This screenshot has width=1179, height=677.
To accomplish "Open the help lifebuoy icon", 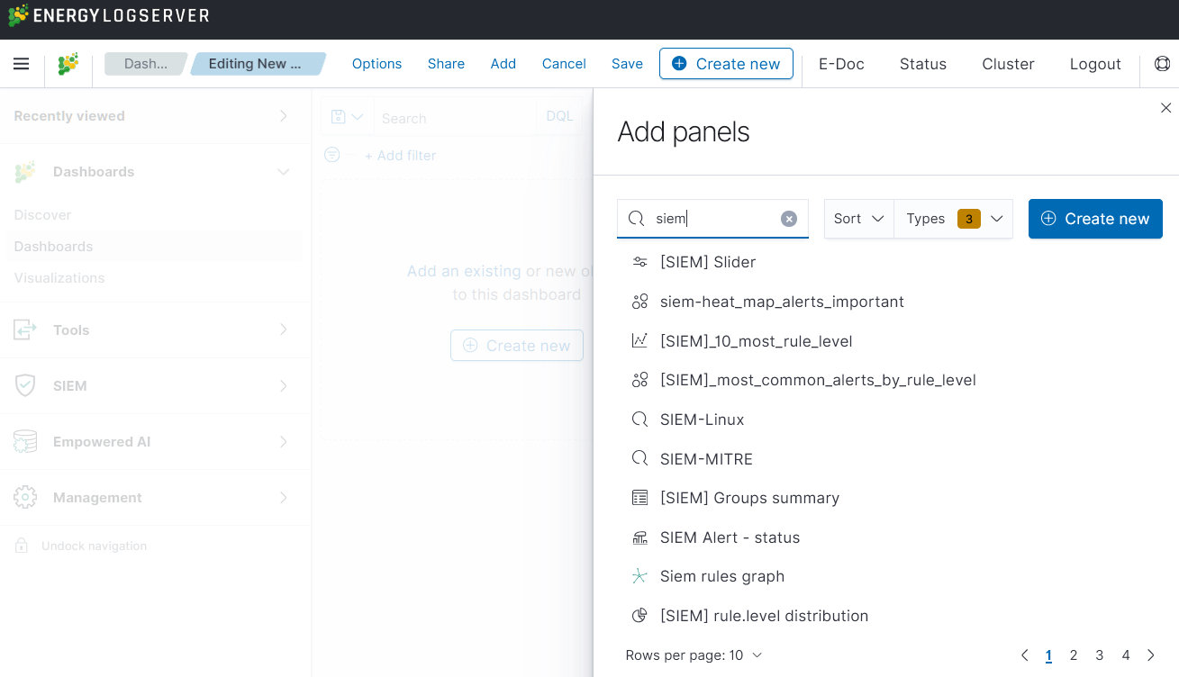I will pyautogui.click(x=1162, y=64).
